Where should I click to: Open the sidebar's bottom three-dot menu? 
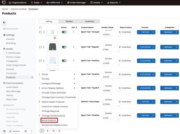coord(32,131)
